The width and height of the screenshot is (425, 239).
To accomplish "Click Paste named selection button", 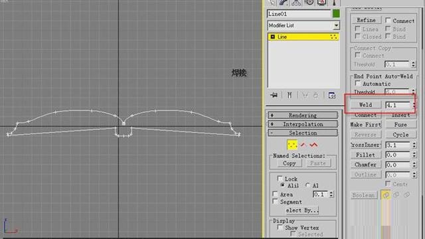I will coord(318,163).
